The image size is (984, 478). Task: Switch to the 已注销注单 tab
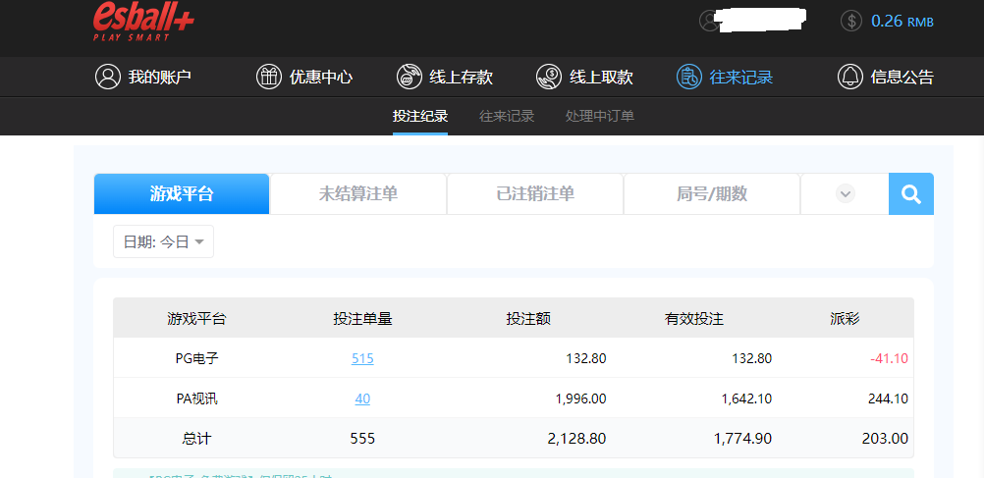(x=535, y=194)
